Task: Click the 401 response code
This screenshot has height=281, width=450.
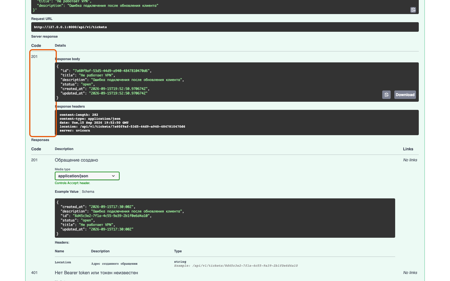Action: 34,273
